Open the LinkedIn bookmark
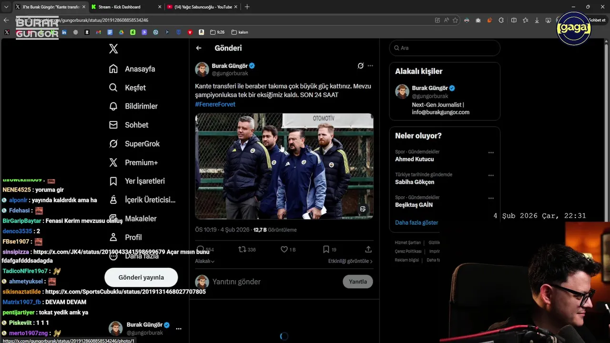This screenshot has height=343, width=610. pos(64,32)
